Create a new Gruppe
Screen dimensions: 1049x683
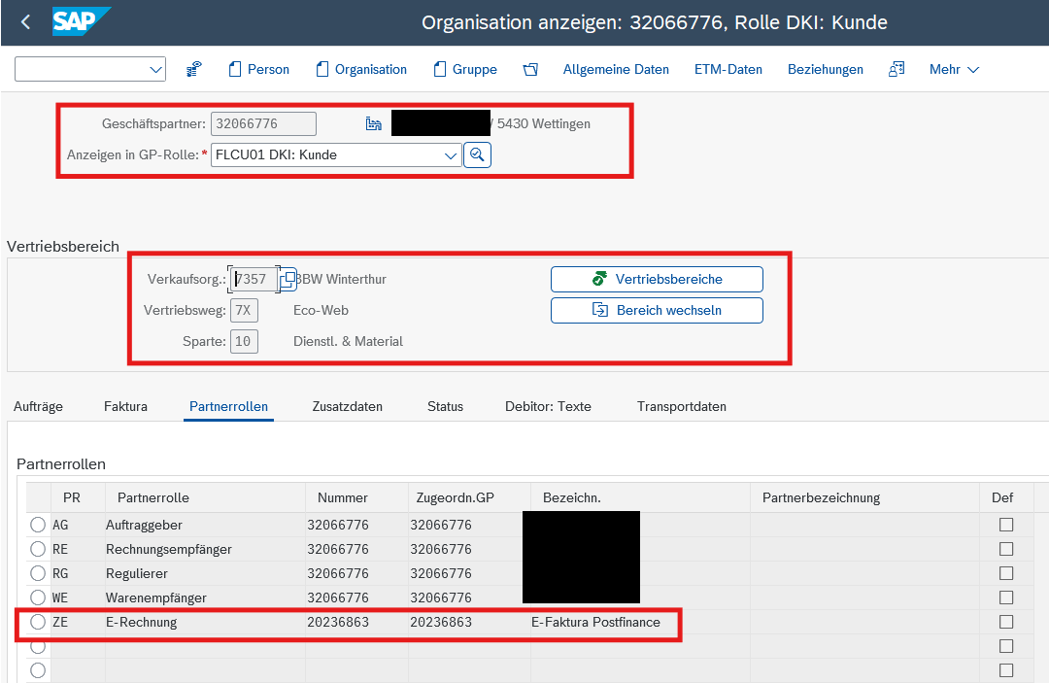(465, 70)
